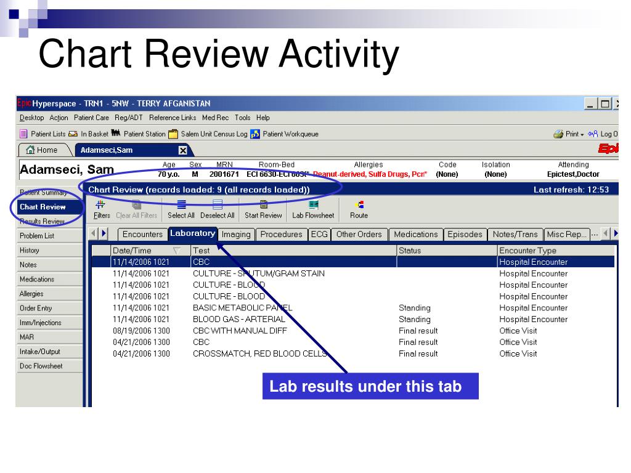Switch to the Other Orders tab
The height and width of the screenshot is (473, 631).
tap(359, 235)
